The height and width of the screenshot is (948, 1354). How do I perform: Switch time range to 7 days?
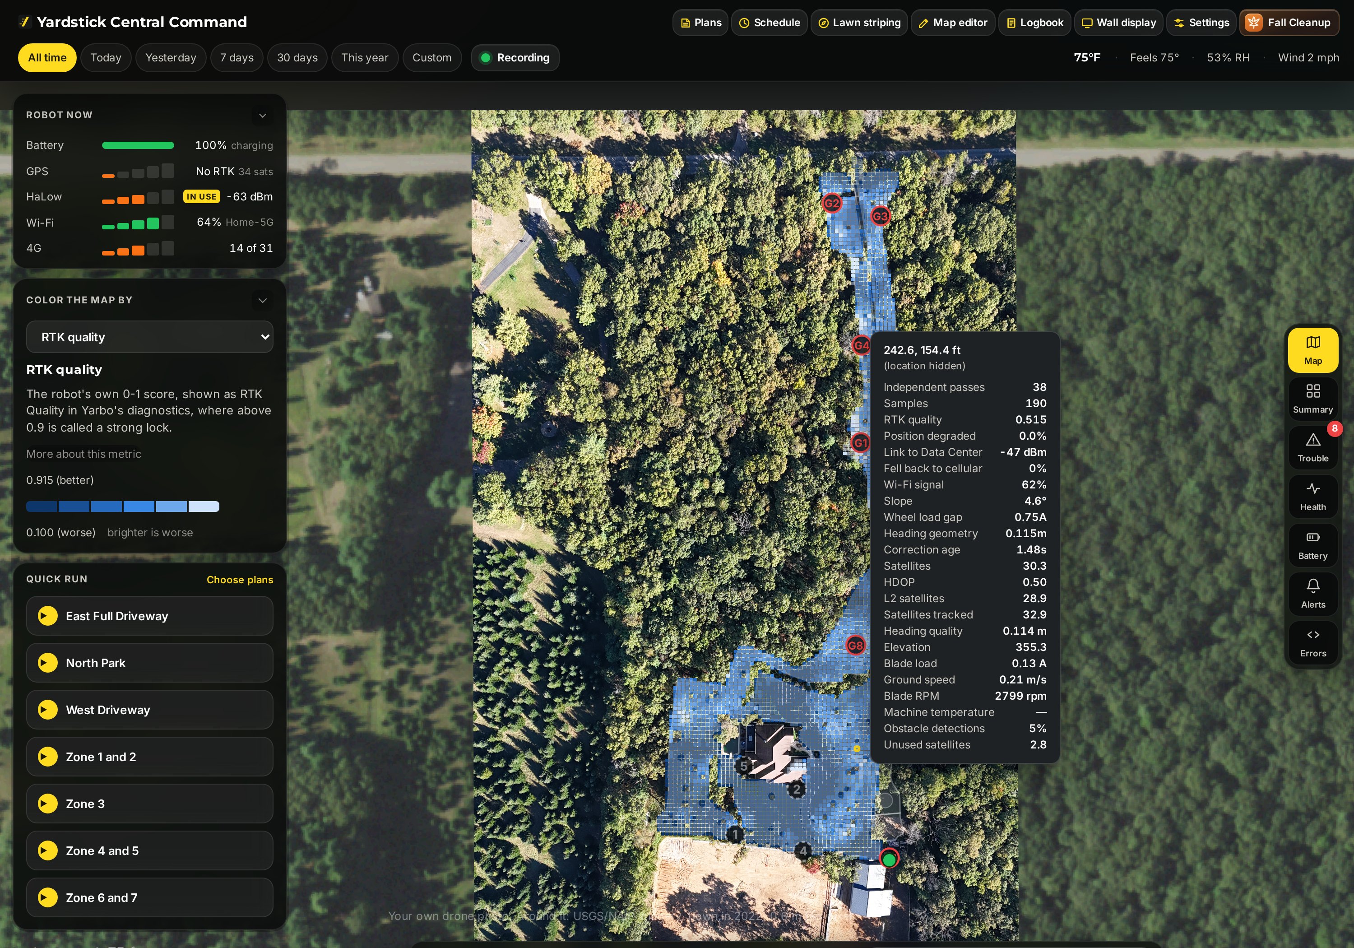[x=236, y=58]
